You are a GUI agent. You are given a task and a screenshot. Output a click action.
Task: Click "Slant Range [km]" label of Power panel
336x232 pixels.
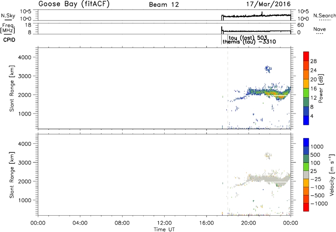(x=12, y=88)
